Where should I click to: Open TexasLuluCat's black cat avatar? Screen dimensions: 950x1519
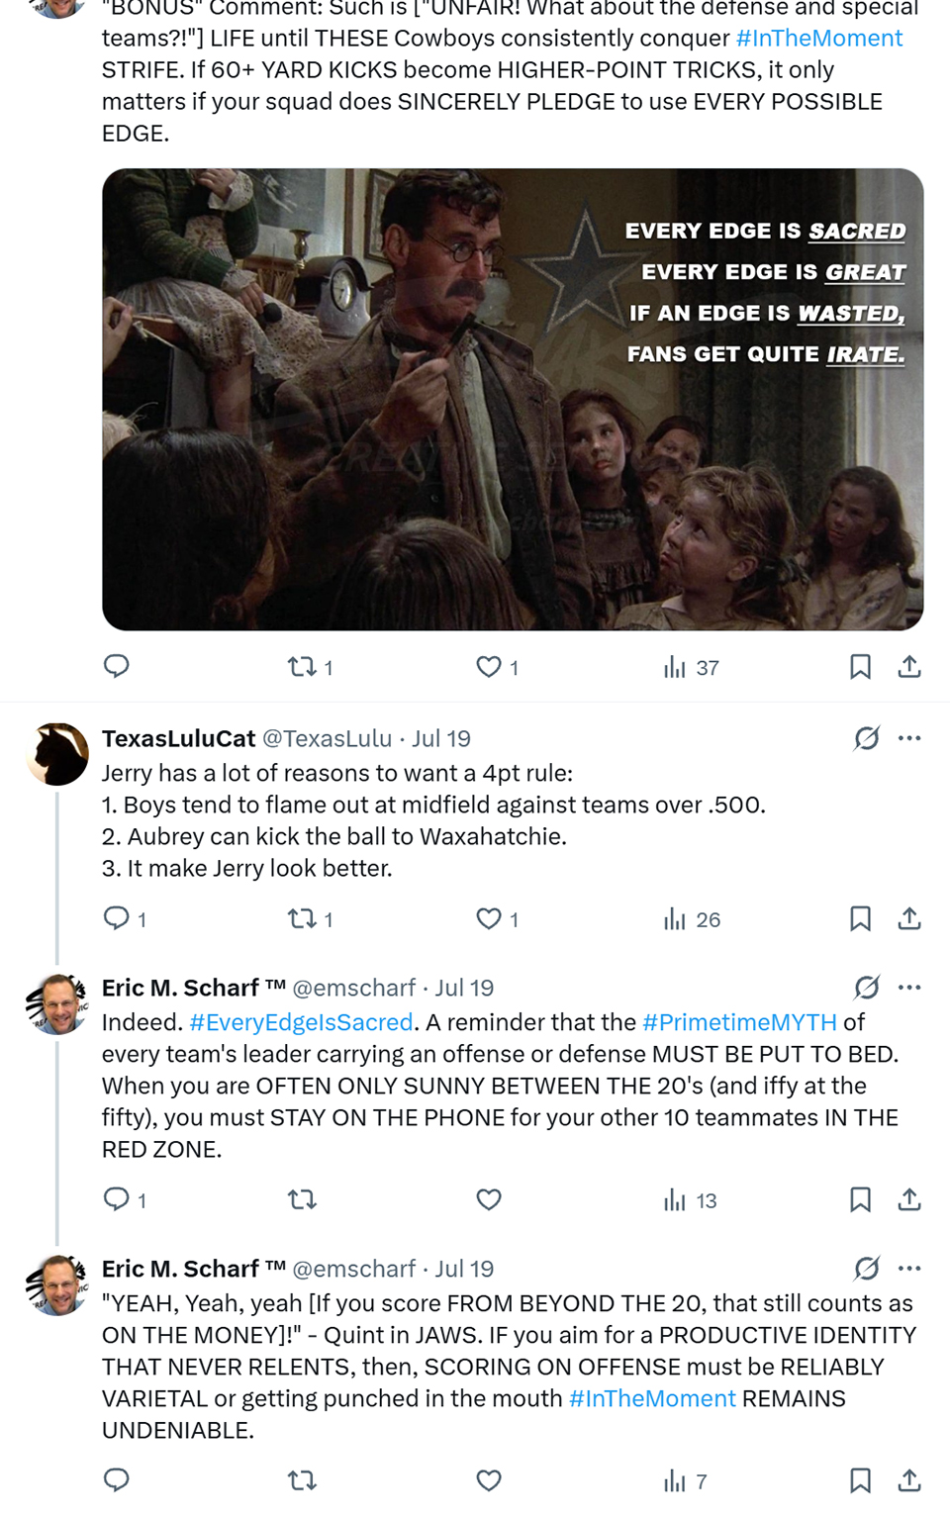click(x=57, y=754)
